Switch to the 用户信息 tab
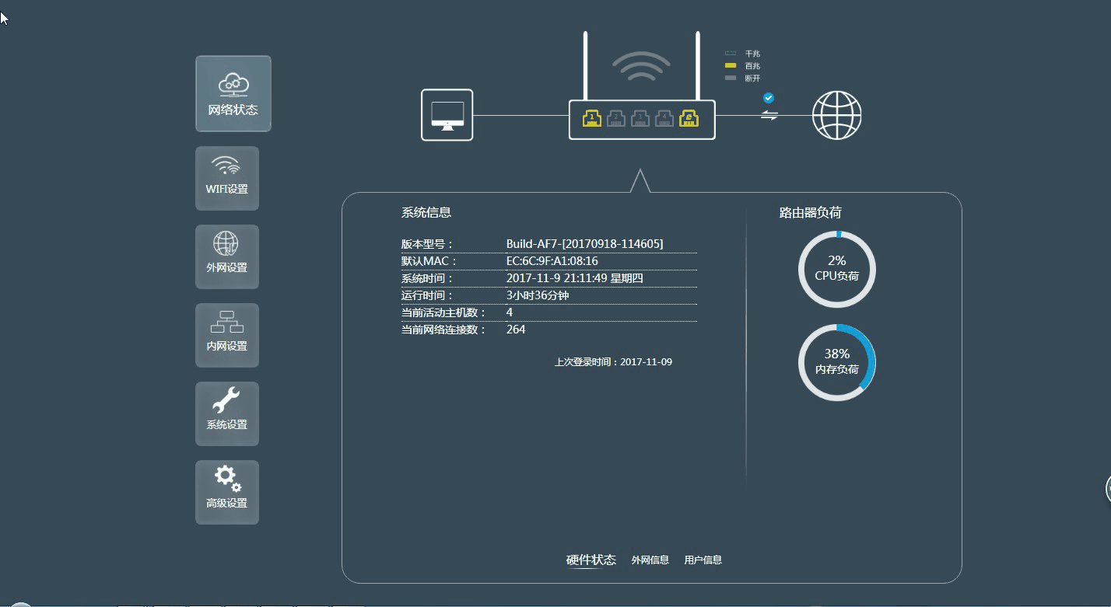The image size is (1111, 607). (x=703, y=560)
